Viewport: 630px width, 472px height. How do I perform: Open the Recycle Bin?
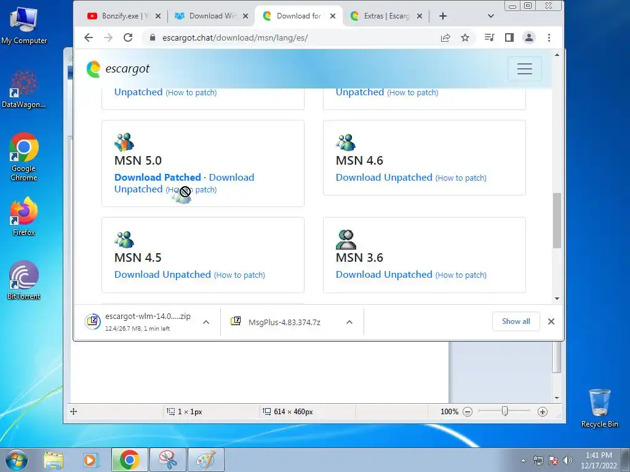[599, 408]
